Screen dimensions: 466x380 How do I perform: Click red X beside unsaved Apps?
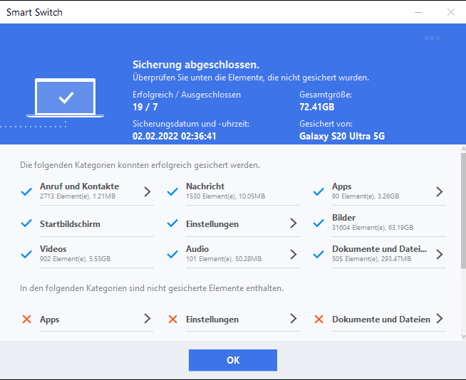(x=27, y=320)
